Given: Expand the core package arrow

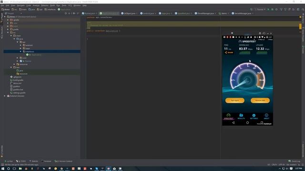Looking at the screenshot, I should (18, 58).
